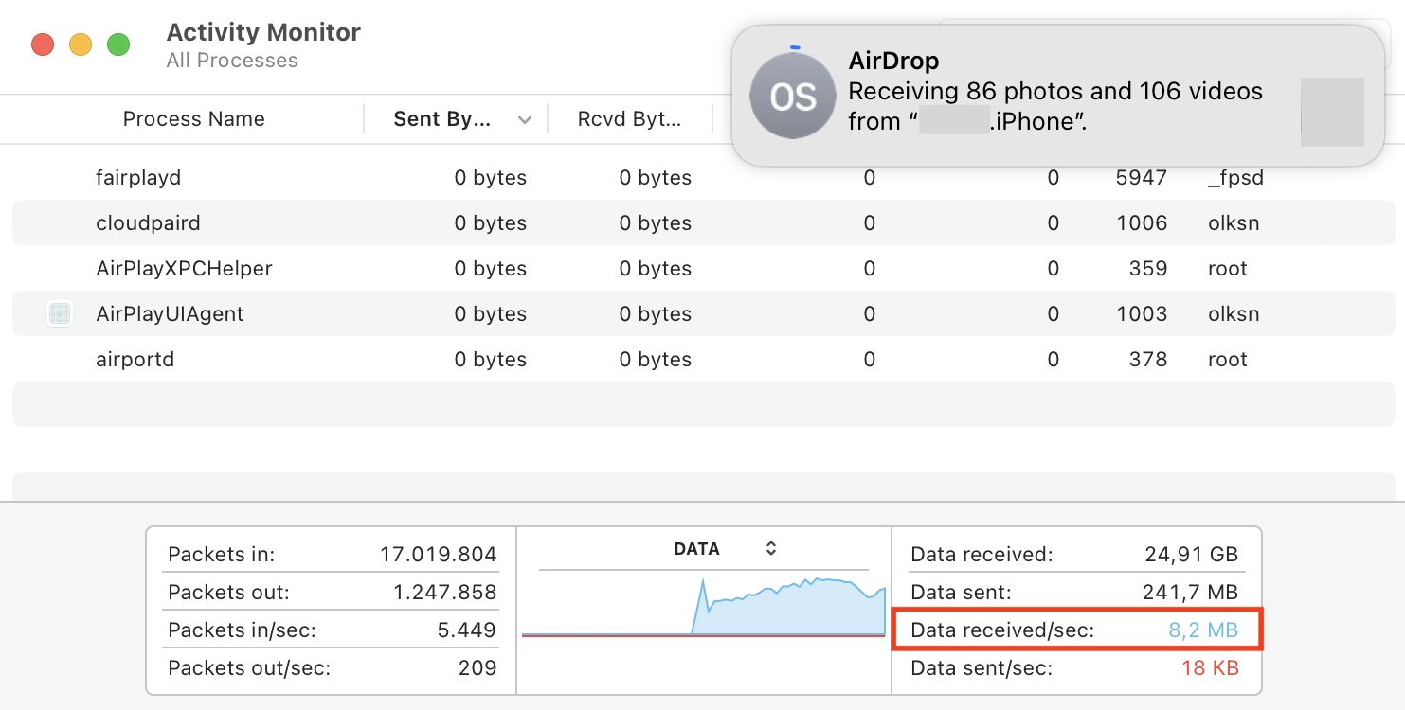Zoom the window using the green button

pos(117,44)
